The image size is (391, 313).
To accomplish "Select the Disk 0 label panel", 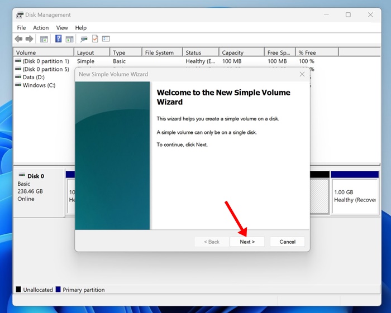I will [39, 192].
